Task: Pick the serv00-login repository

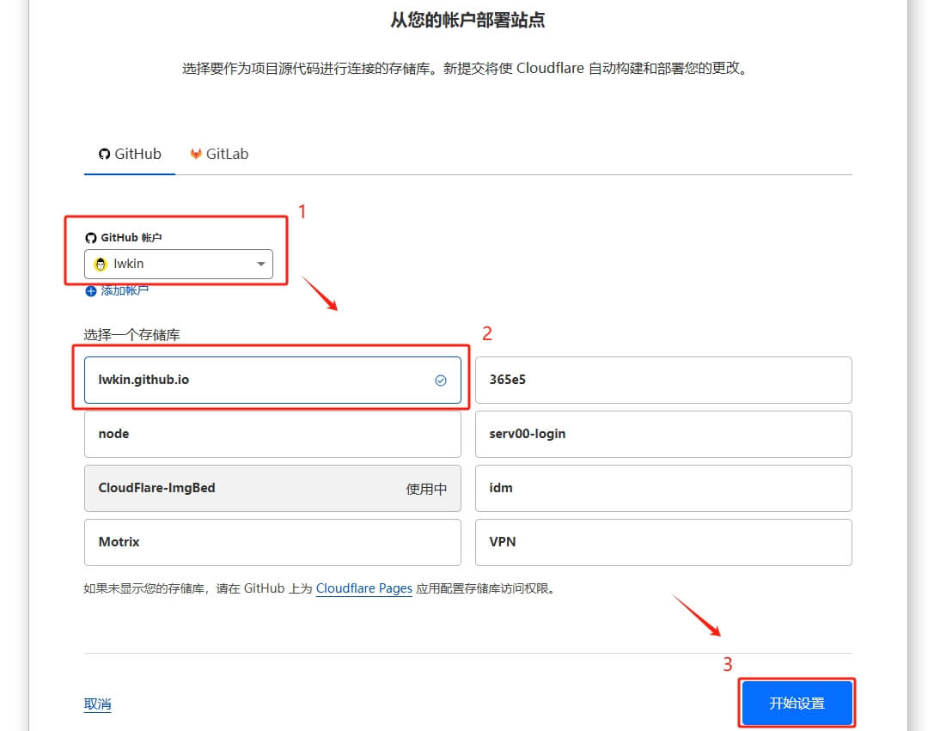Action: 662,435
